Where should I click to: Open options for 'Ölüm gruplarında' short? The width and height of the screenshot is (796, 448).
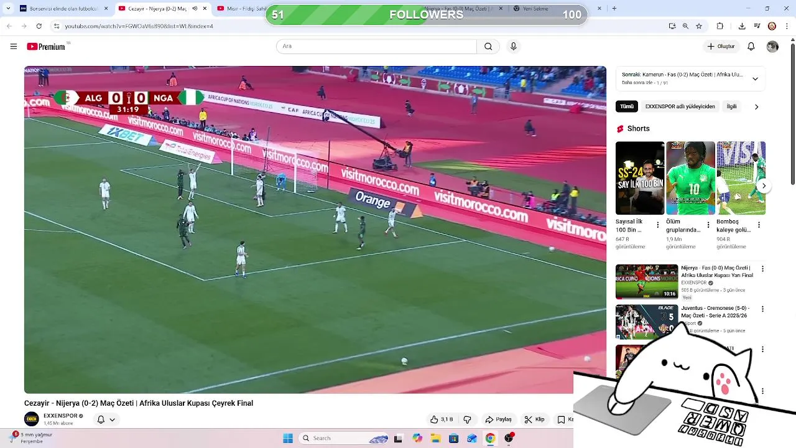coord(708,225)
